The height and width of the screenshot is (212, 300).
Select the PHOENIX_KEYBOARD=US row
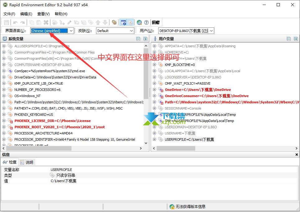point(34,115)
